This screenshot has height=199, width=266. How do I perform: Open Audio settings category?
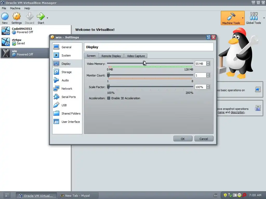click(67, 80)
